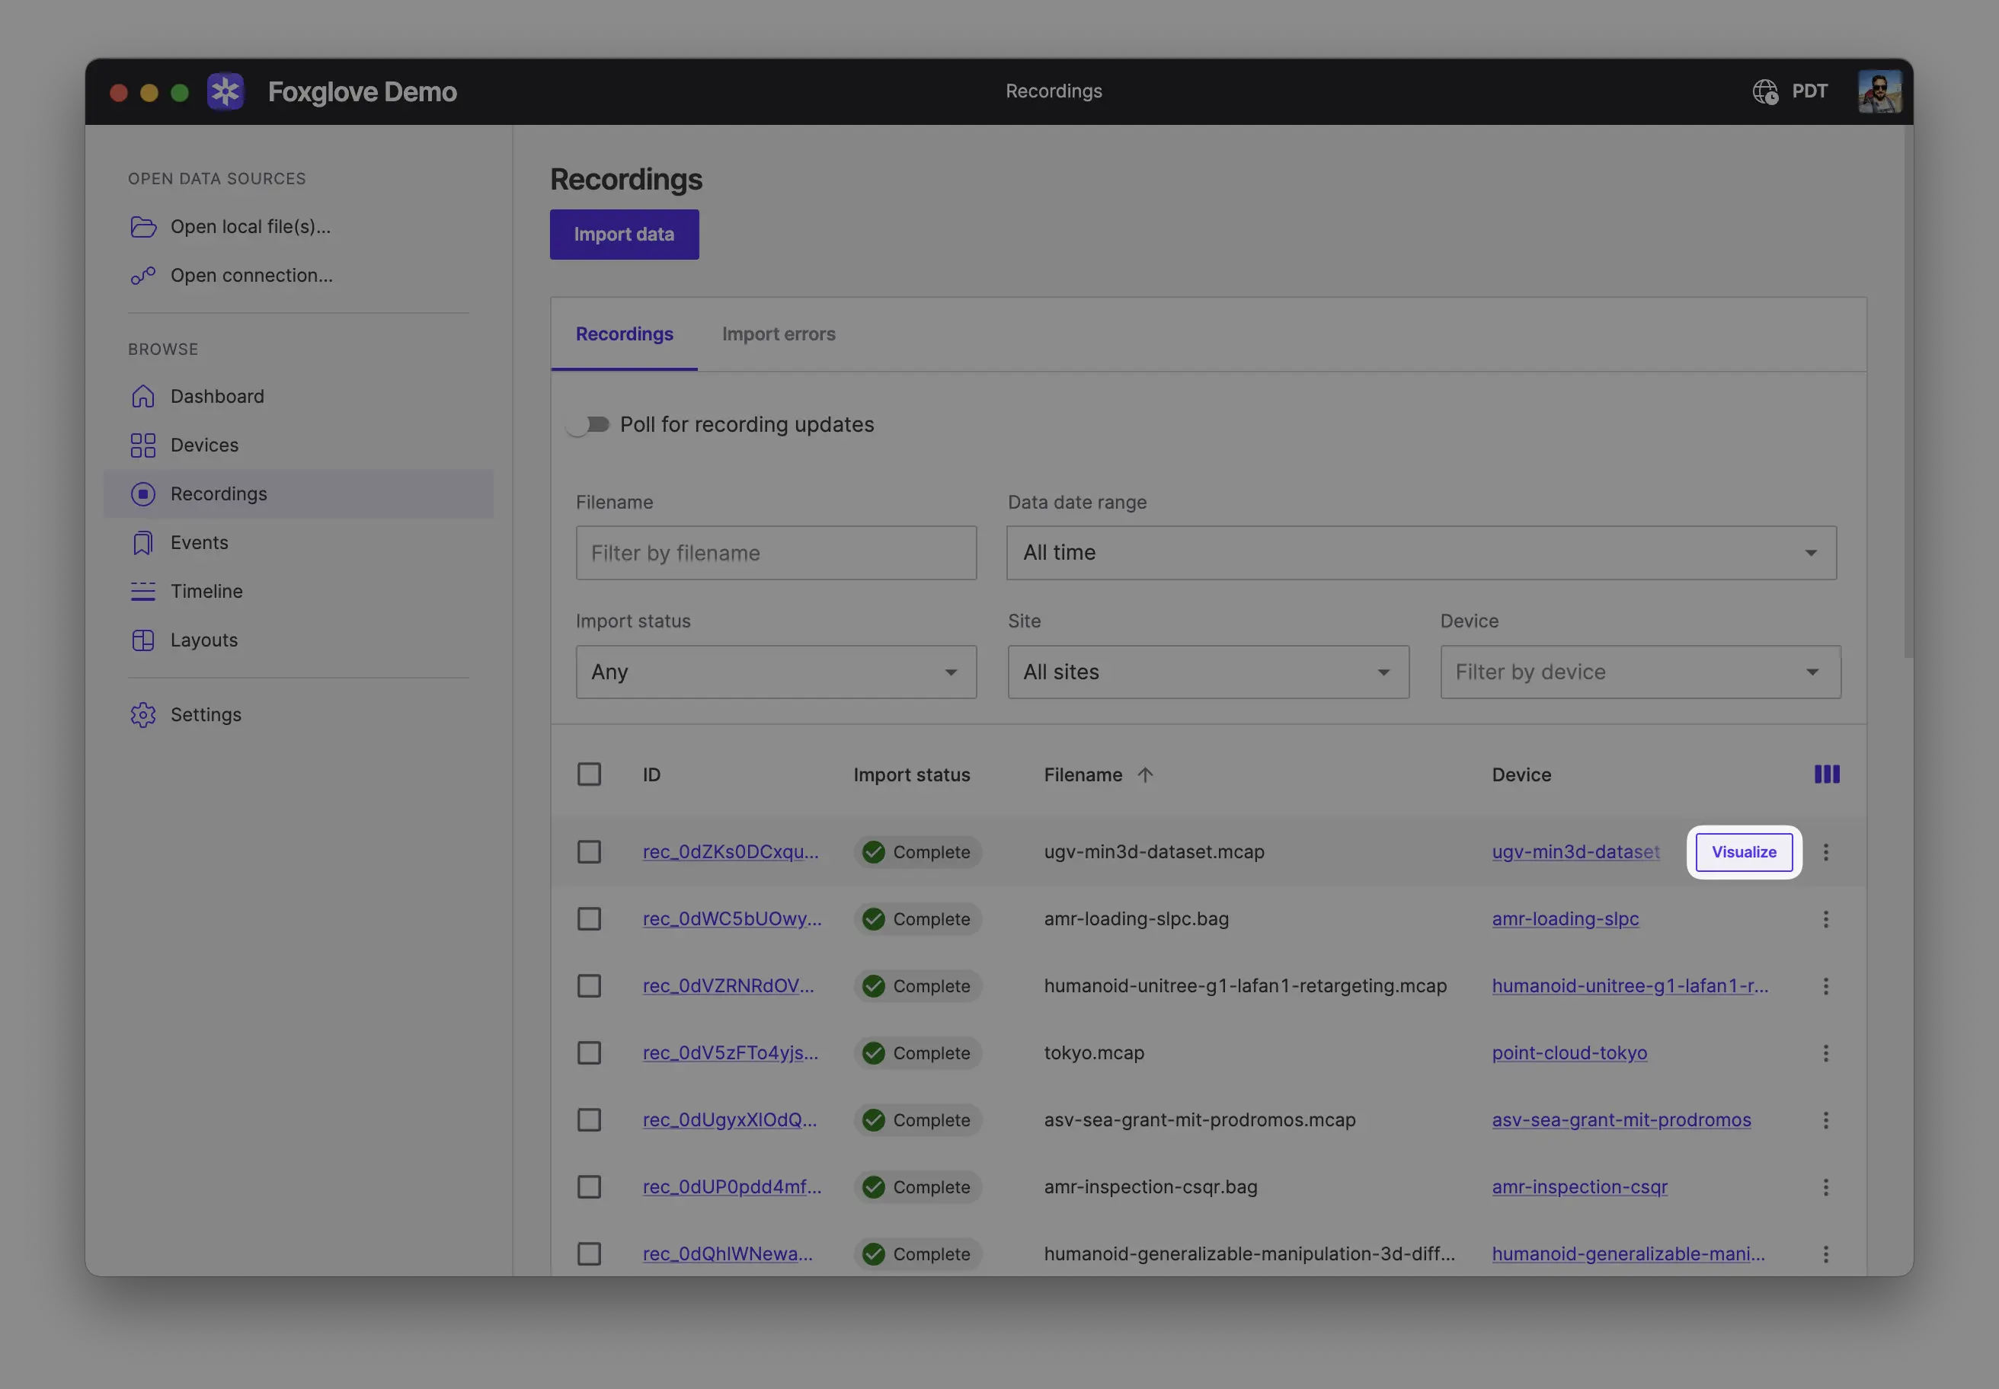This screenshot has height=1389, width=1999.
Task: Expand the All sites dropdown
Action: pos(1207,672)
